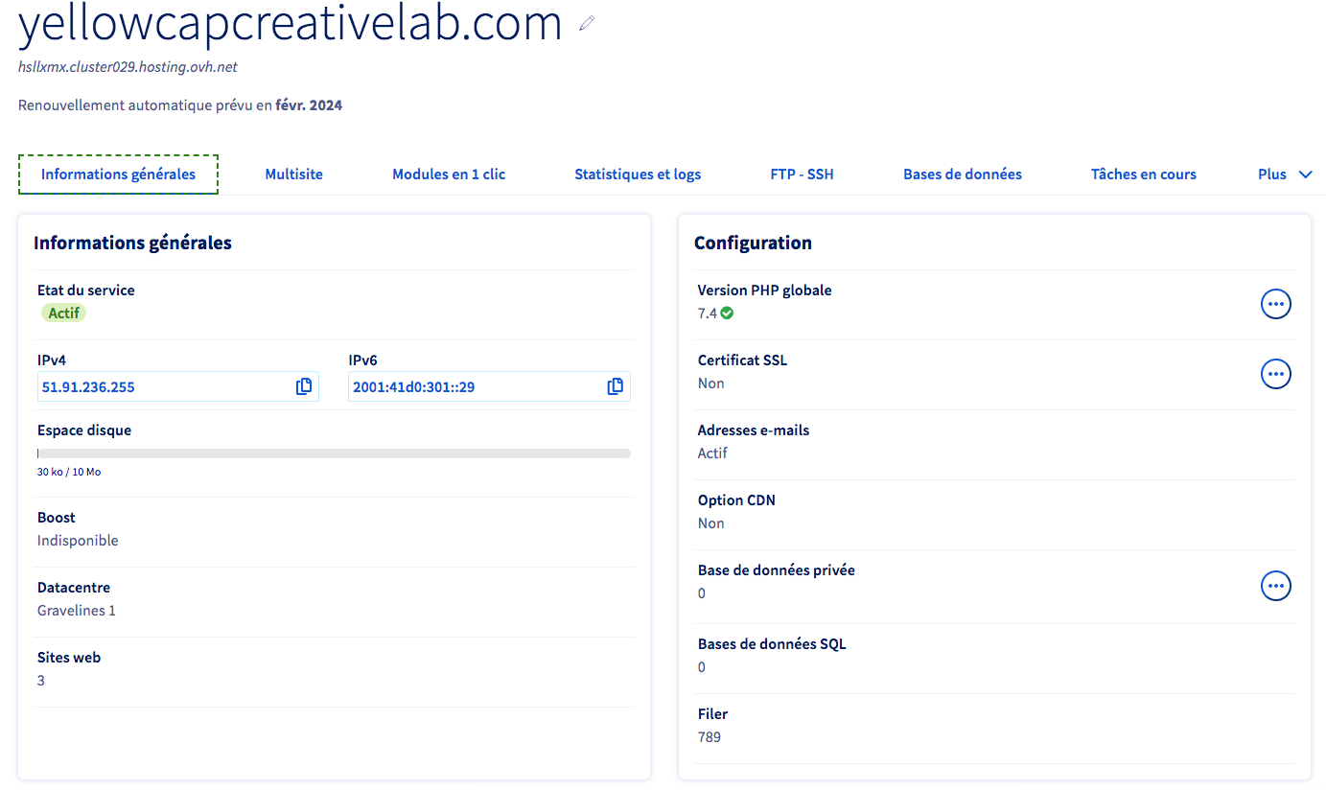Copy the IPv6 address to clipboard
The width and height of the screenshot is (1326, 790).
click(616, 386)
